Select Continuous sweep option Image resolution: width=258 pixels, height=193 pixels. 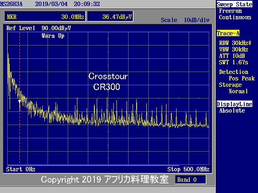(x=235, y=17)
